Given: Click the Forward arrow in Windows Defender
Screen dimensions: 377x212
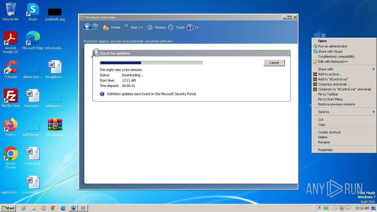Looking at the screenshot, I should coord(95,27).
